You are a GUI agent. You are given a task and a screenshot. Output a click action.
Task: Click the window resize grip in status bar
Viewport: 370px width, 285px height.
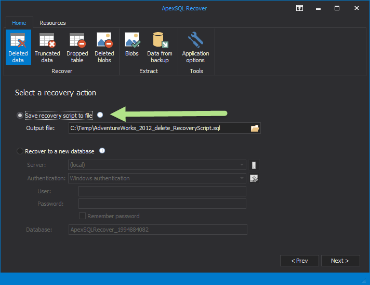(x=364, y=280)
